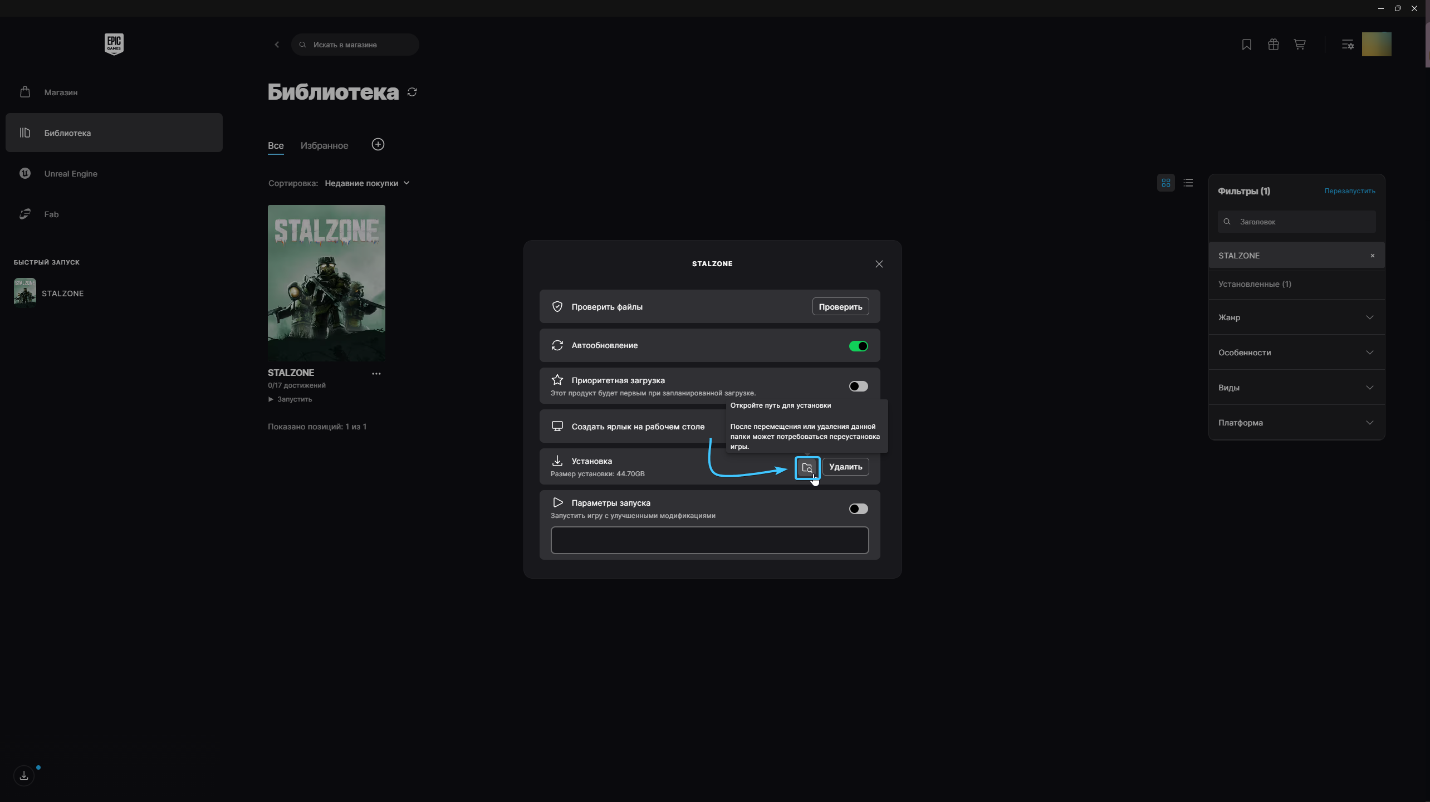
Task: Click Перезапустить to reset filters
Action: tap(1350, 191)
